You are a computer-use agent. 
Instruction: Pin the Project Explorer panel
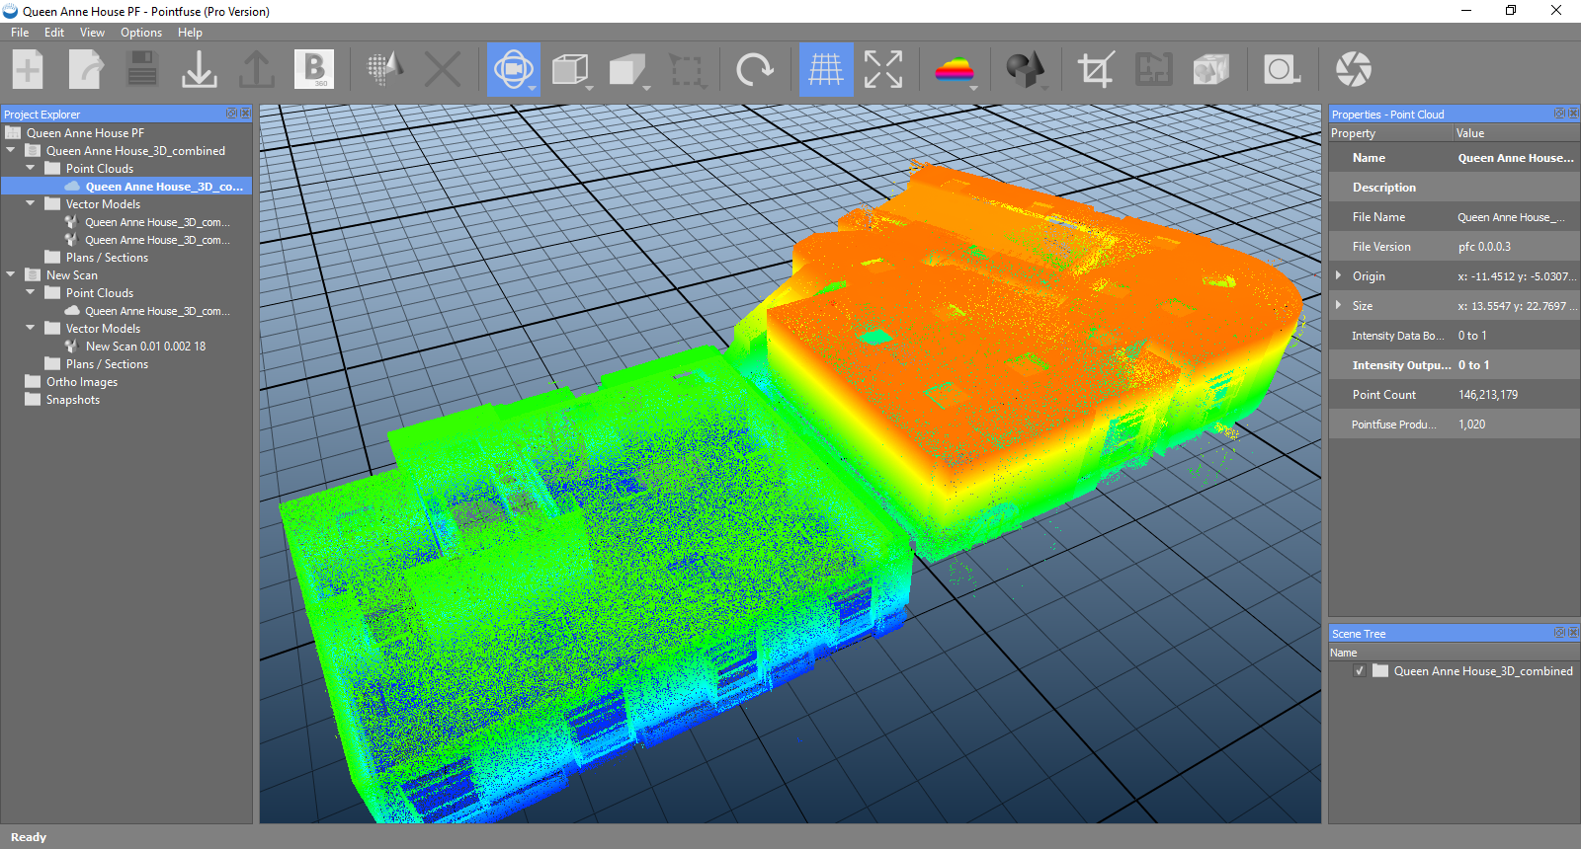click(x=232, y=114)
